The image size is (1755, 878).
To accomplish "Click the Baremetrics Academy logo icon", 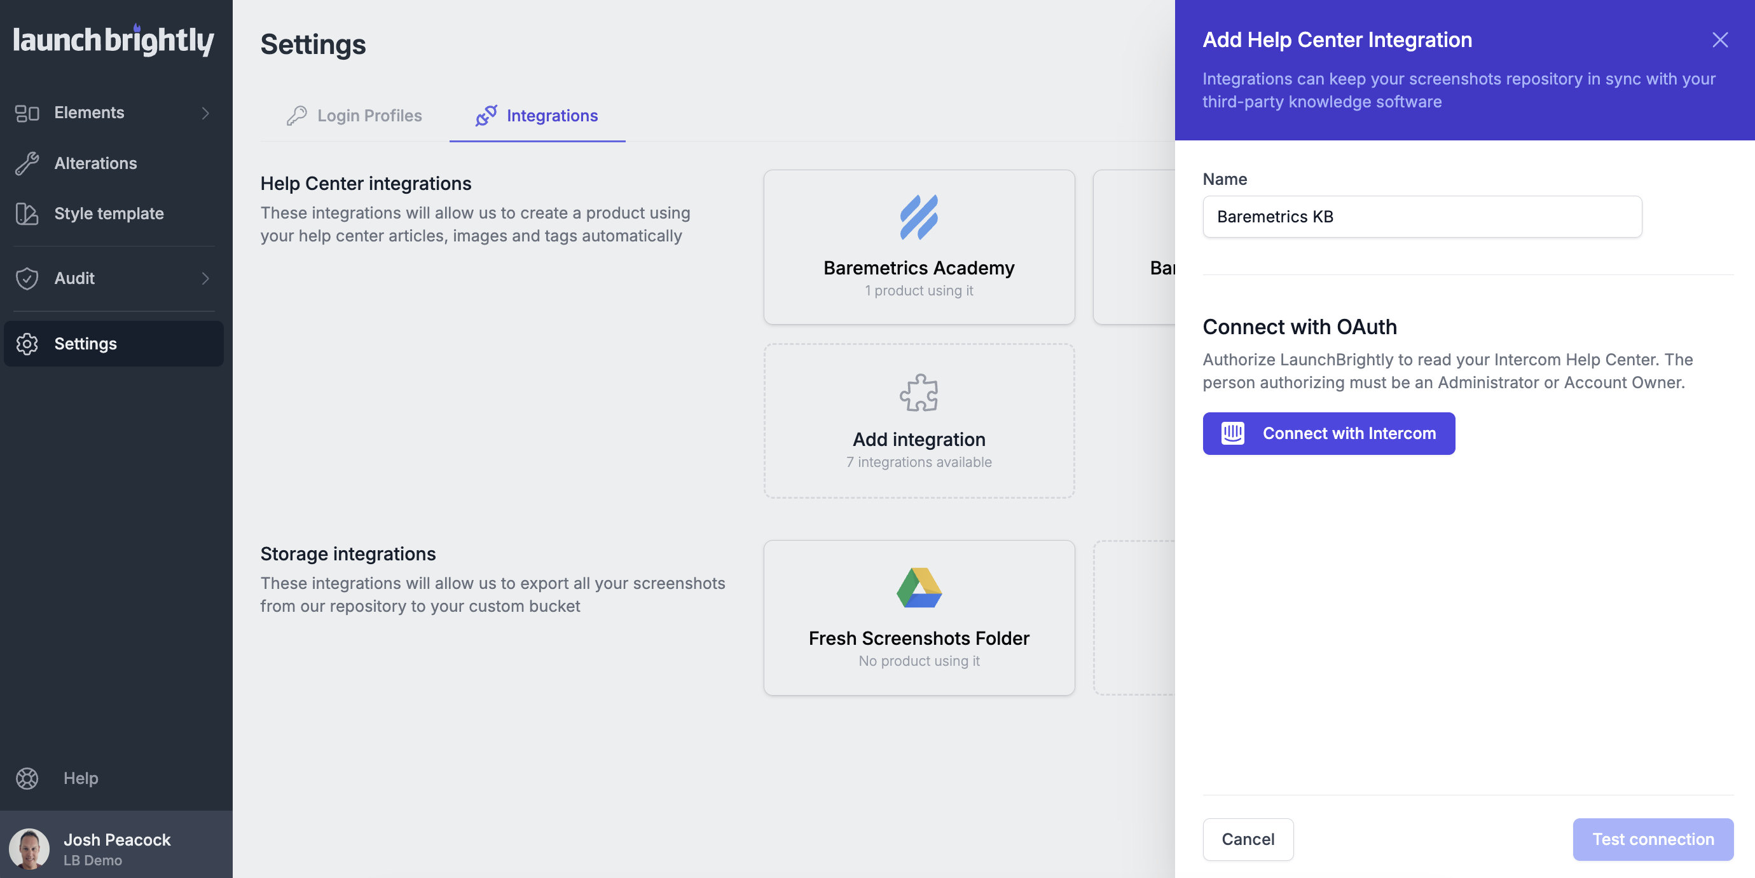I will point(918,217).
